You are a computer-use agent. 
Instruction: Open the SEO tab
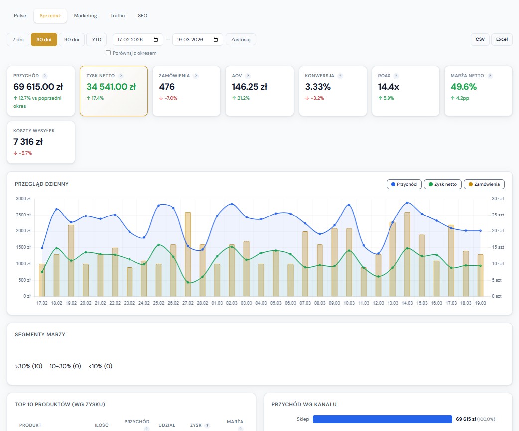142,16
